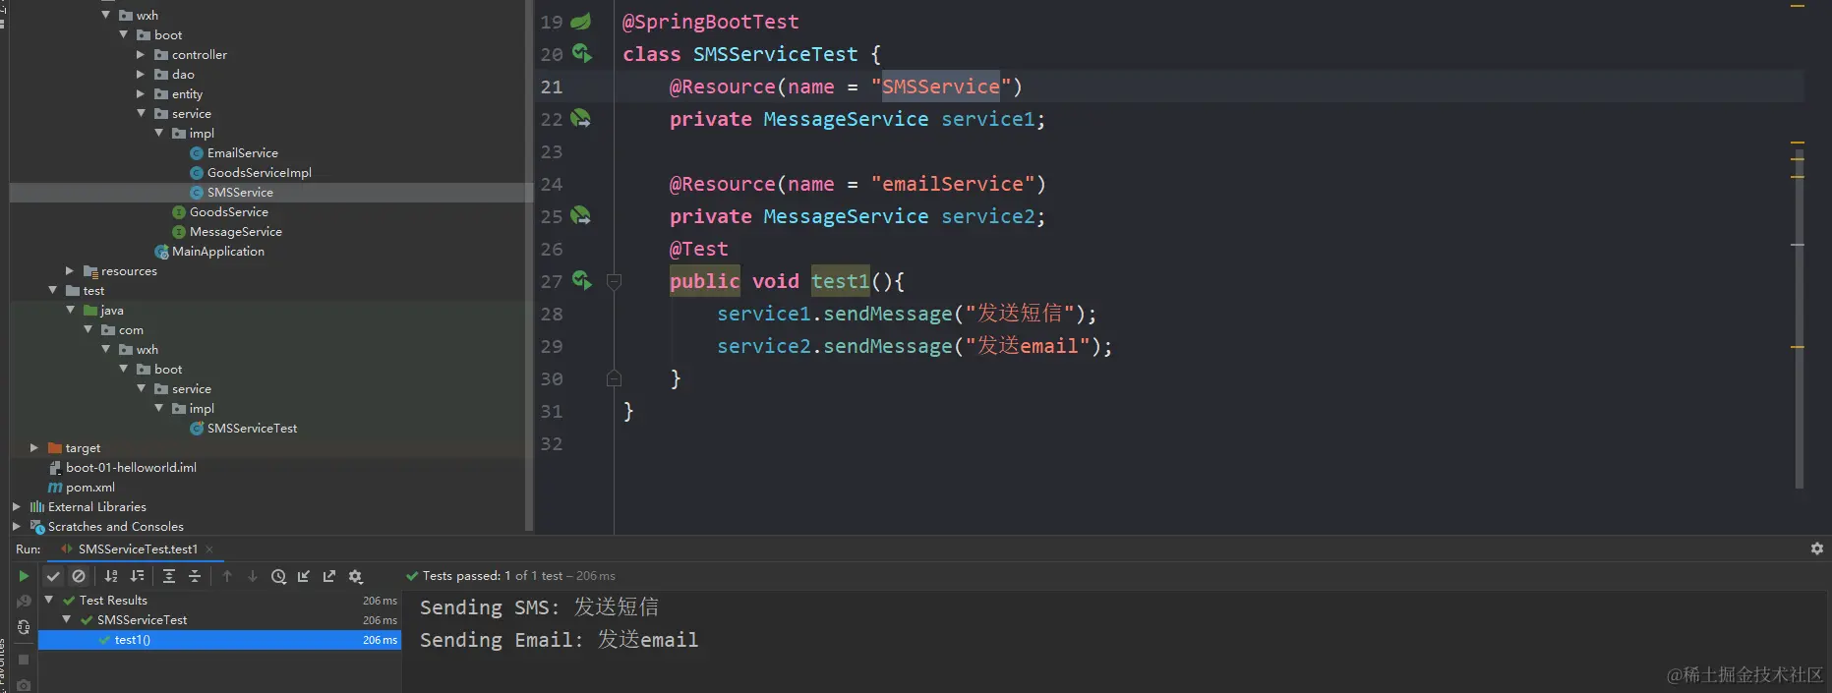Click the Spring leaf gutter icon on line 19
Viewport: 1832px width, 693px height.
tap(581, 21)
